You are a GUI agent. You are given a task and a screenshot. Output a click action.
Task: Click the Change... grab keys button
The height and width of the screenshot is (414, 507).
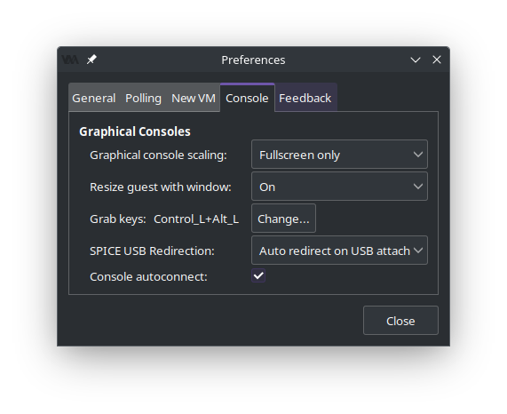(283, 219)
